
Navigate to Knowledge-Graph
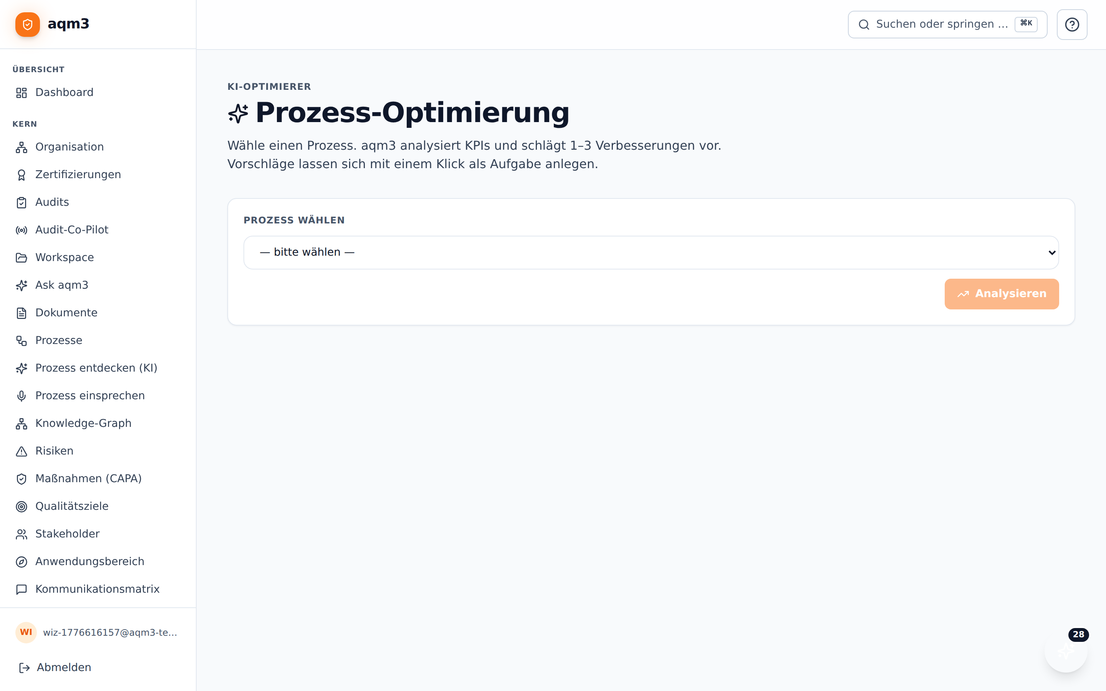click(x=98, y=423)
